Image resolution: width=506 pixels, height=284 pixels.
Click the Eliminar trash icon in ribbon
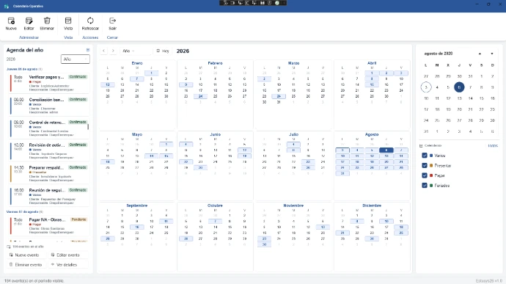click(47, 21)
